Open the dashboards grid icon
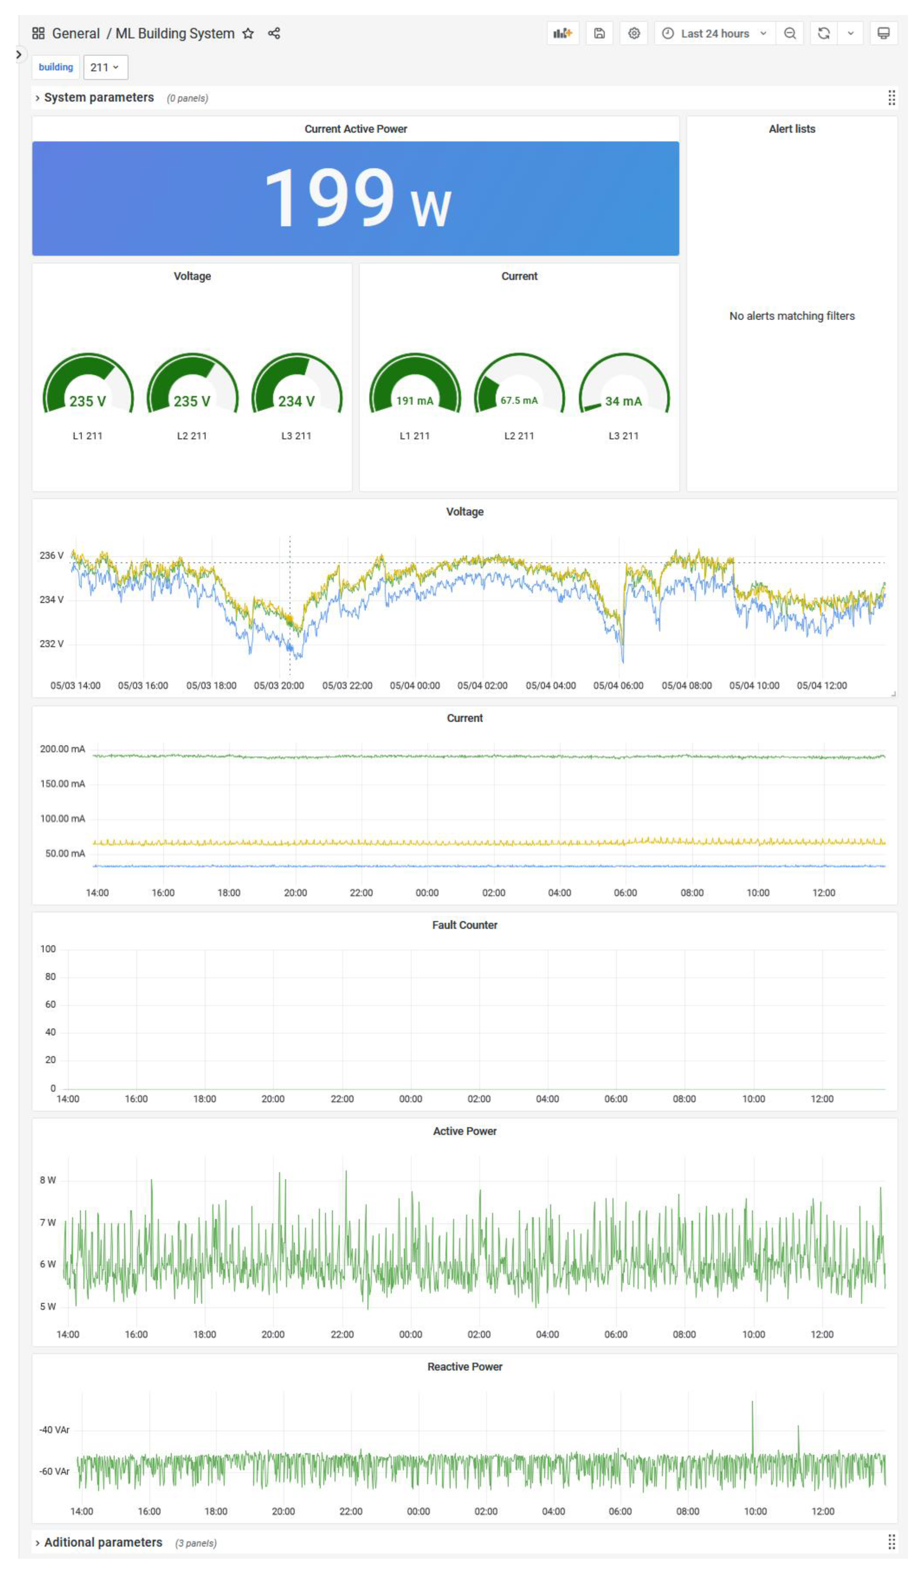 tap(39, 34)
